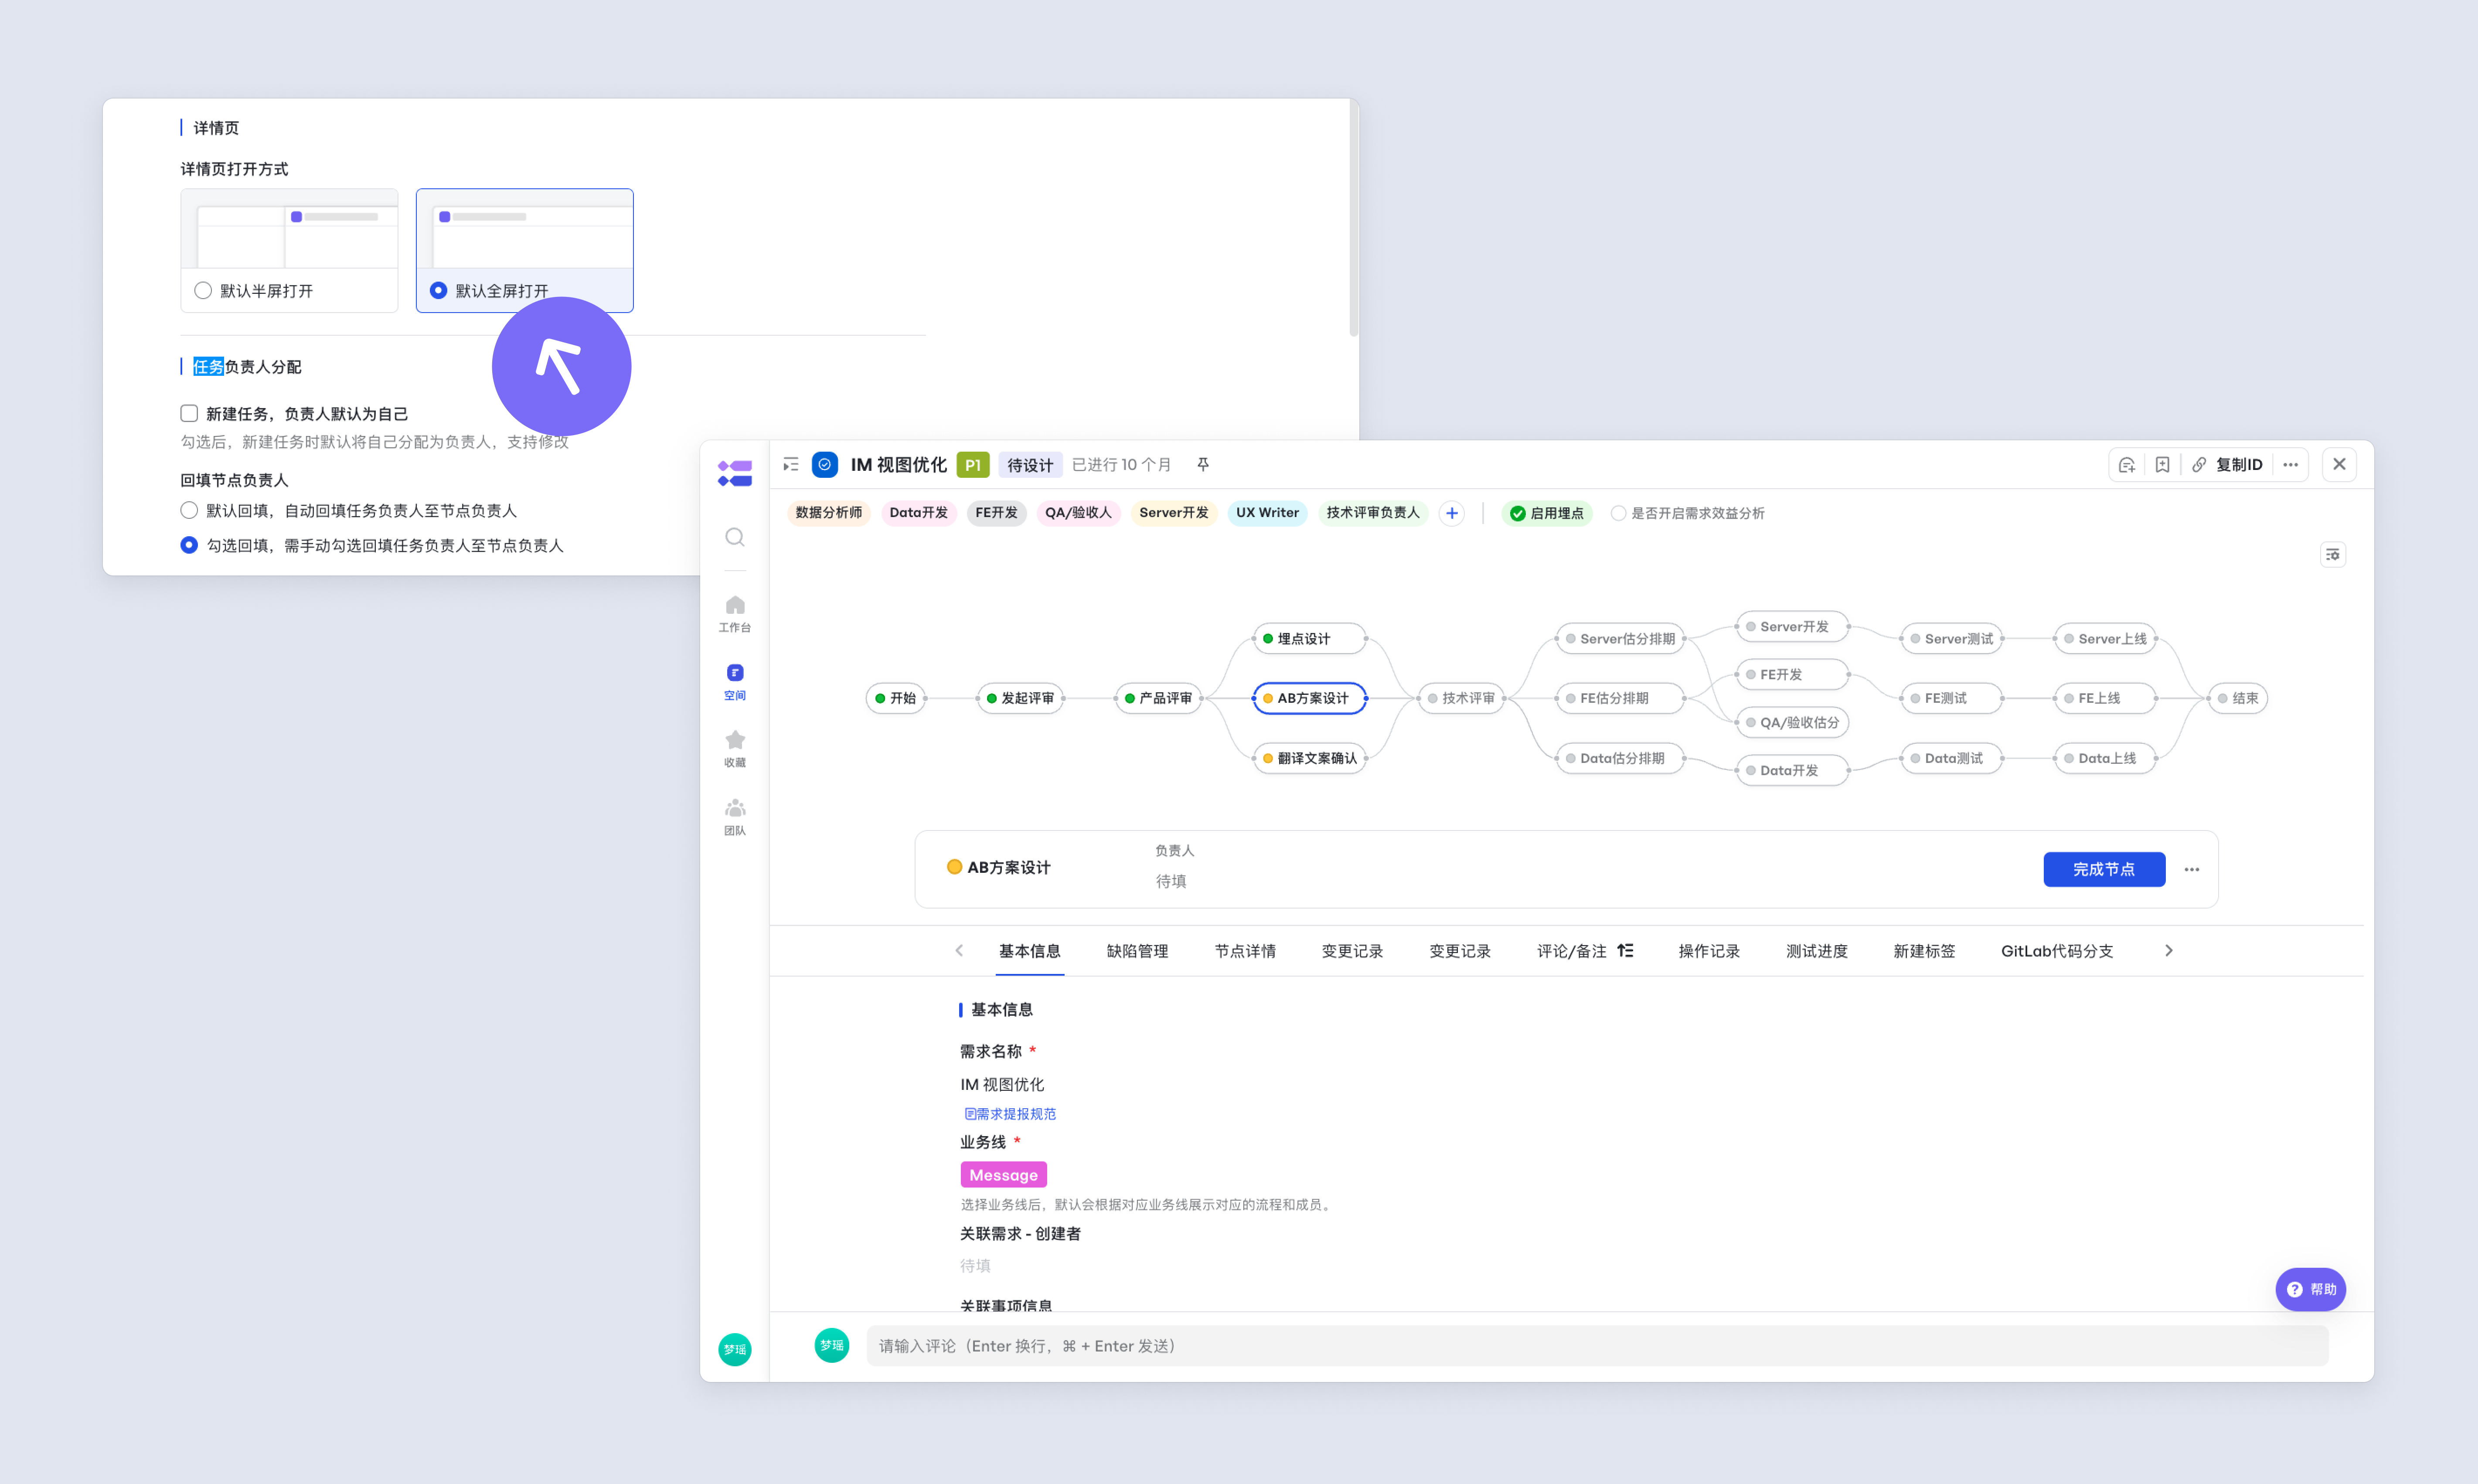Click the blue work item type icon
The height and width of the screenshot is (1484, 2478).
pyautogui.click(x=825, y=465)
